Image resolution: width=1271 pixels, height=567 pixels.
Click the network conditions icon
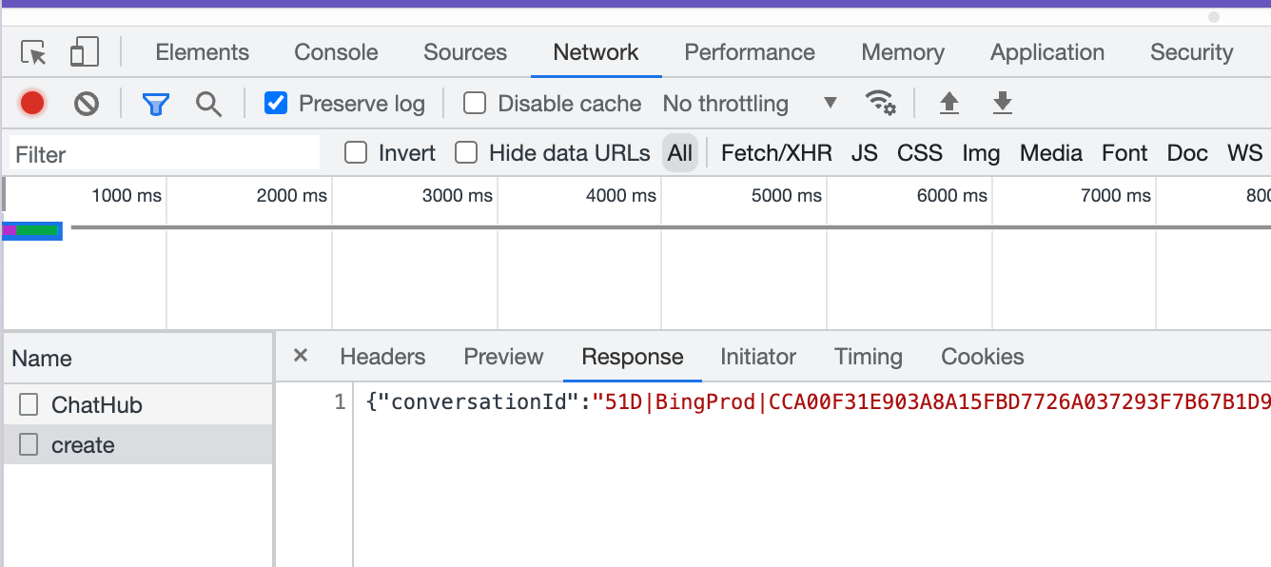[x=880, y=103]
